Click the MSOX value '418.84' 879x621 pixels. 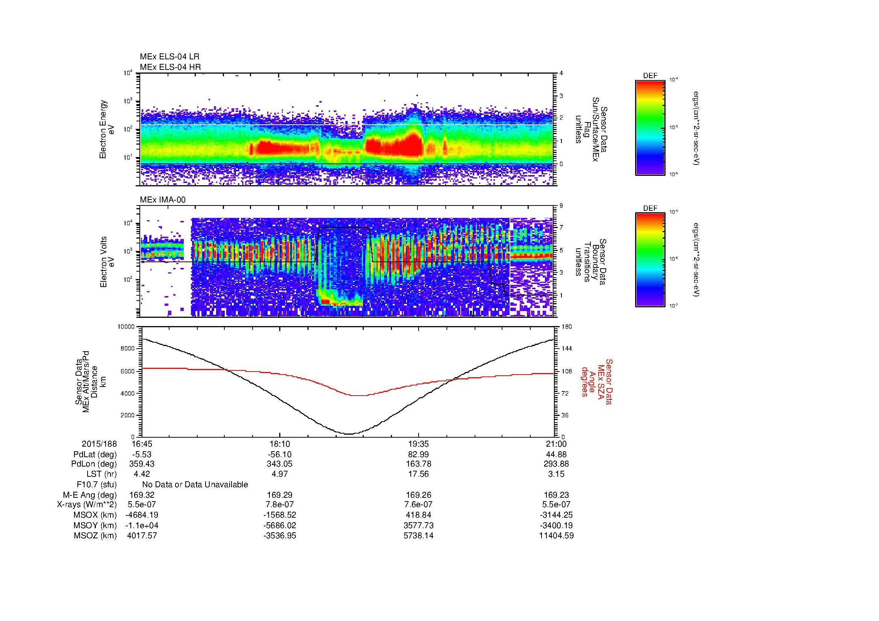(418, 515)
